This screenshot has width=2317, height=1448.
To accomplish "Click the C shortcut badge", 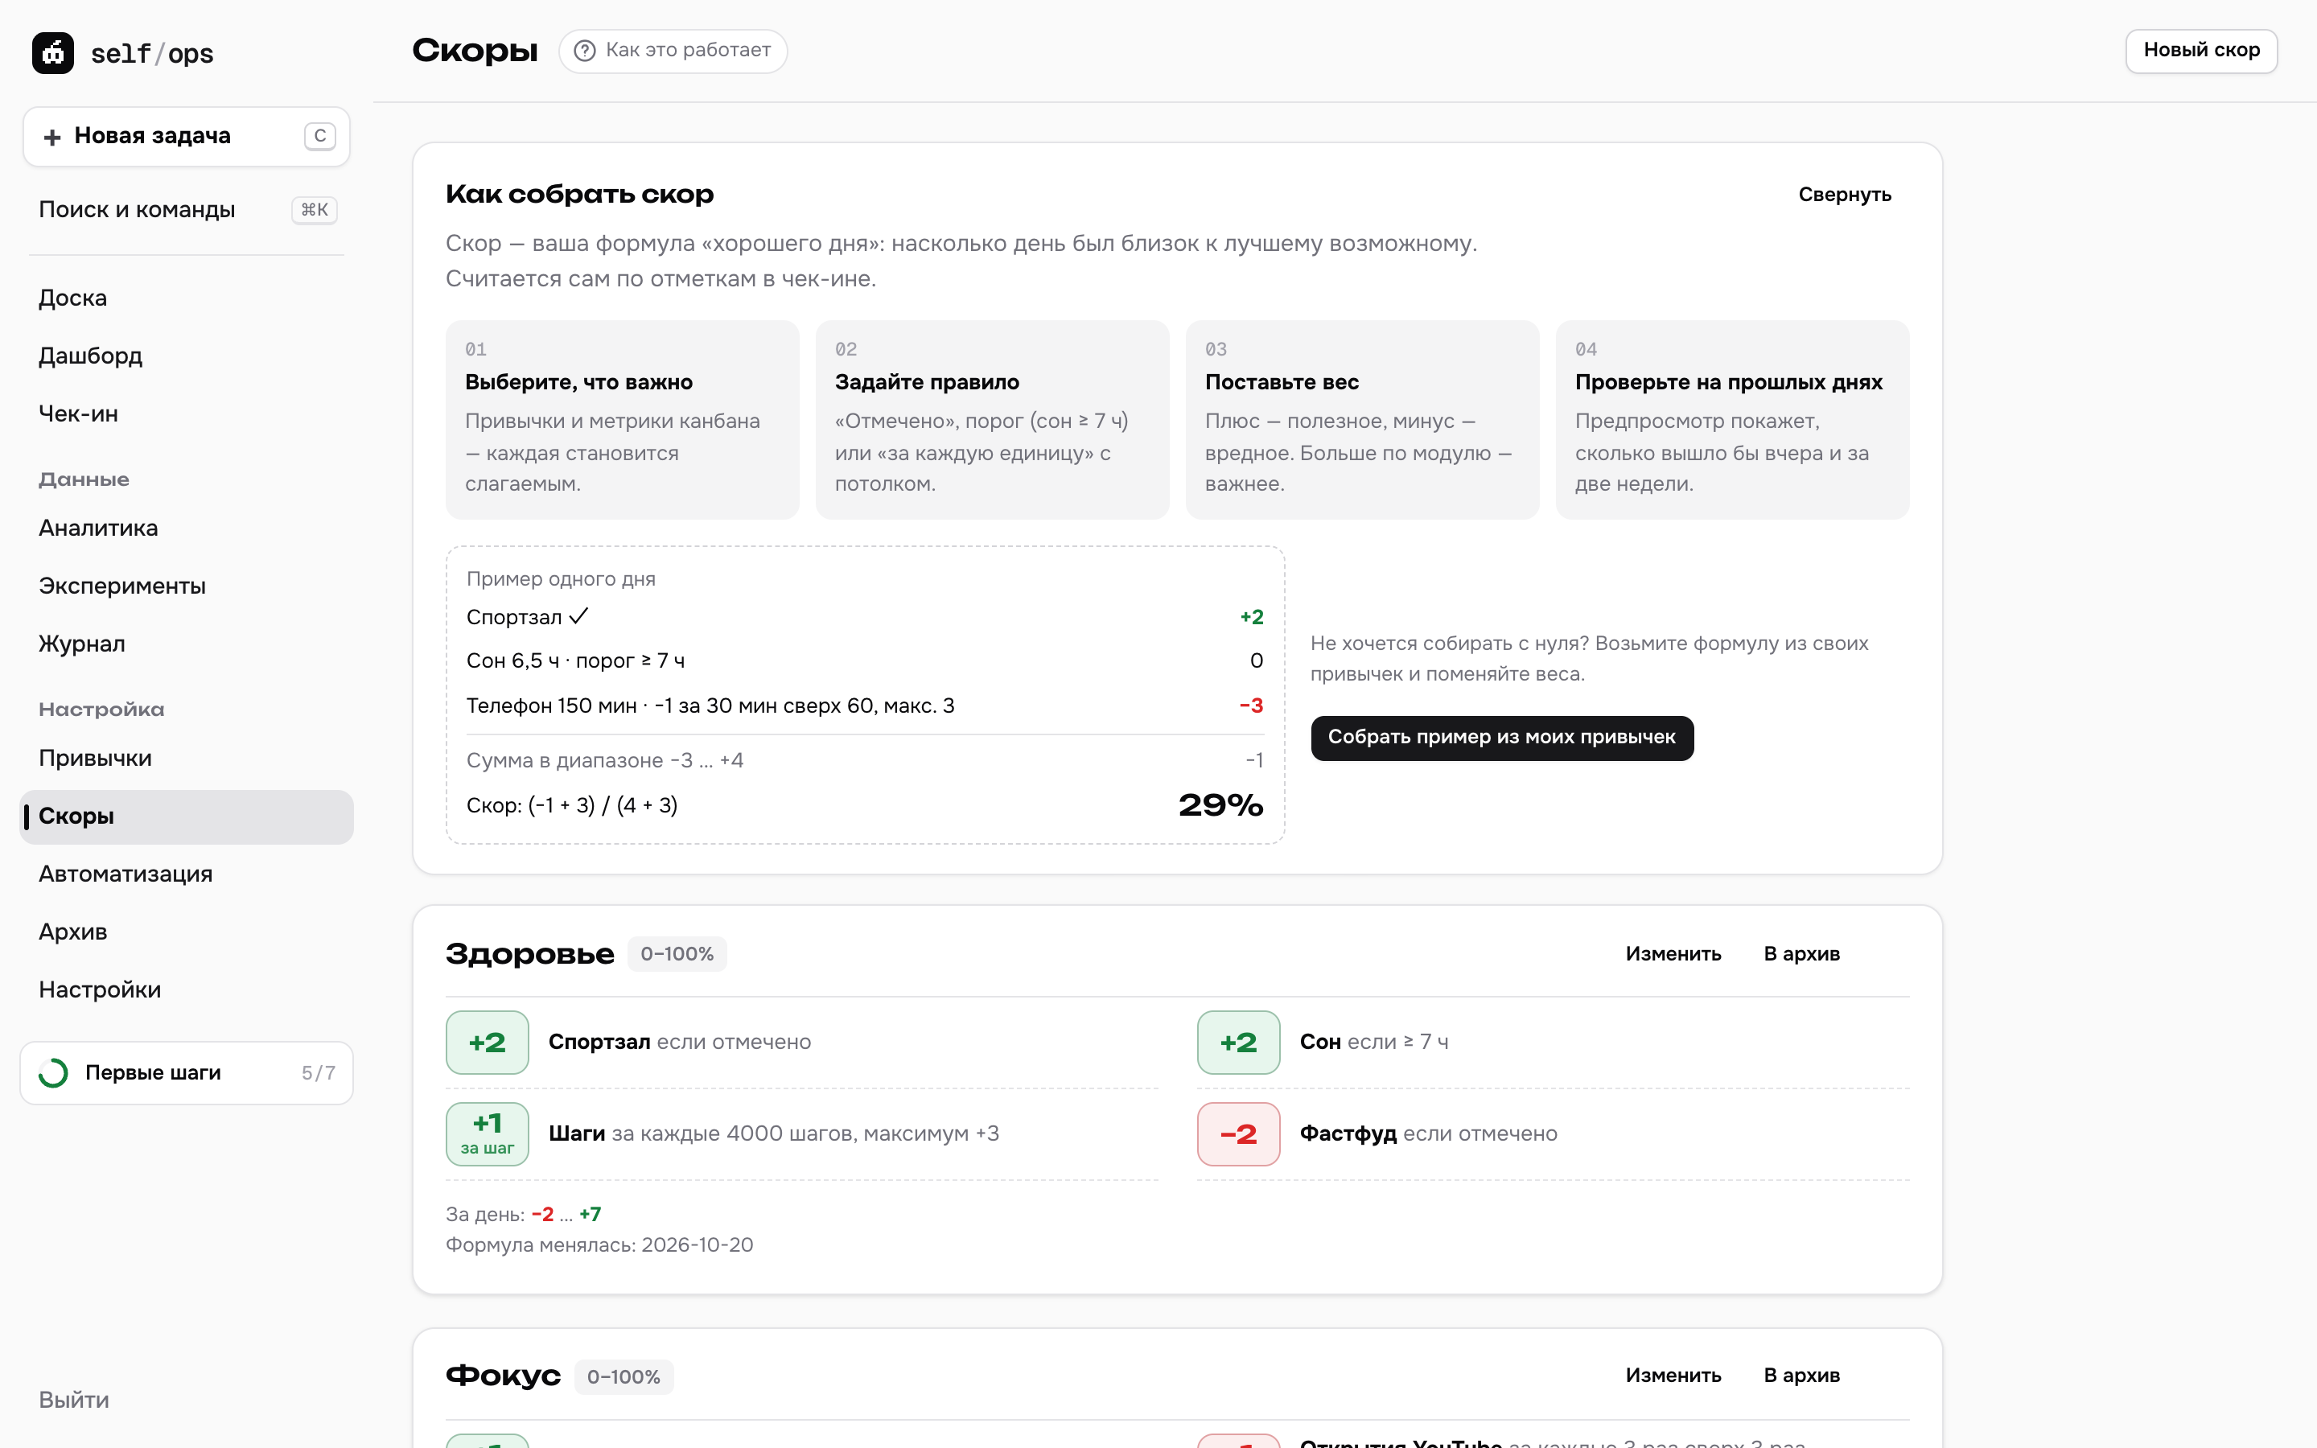I will point(319,136).
